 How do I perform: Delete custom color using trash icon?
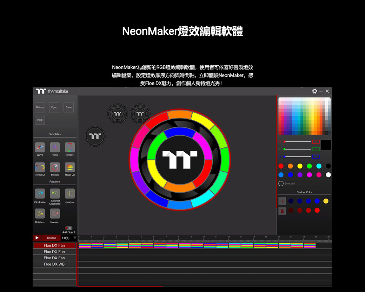(x=282, y=211)
